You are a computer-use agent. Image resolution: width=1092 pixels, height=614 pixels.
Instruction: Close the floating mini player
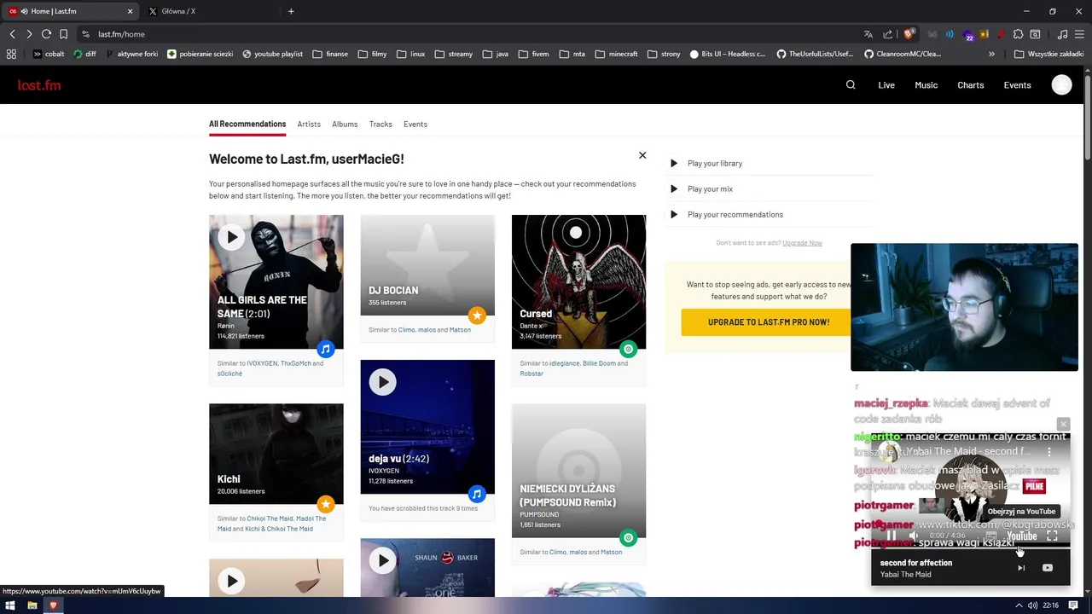pos(1063,424)
